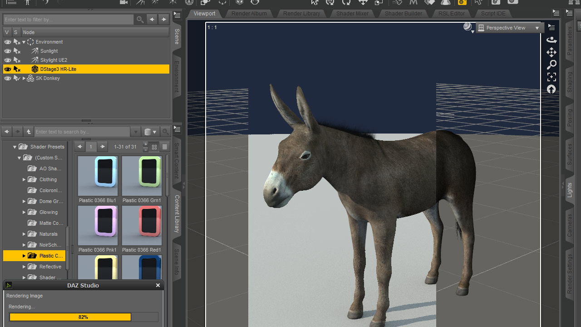Select the viewport pan camera control
Viewport: 581px width, 327px height.
pos(551,52)
